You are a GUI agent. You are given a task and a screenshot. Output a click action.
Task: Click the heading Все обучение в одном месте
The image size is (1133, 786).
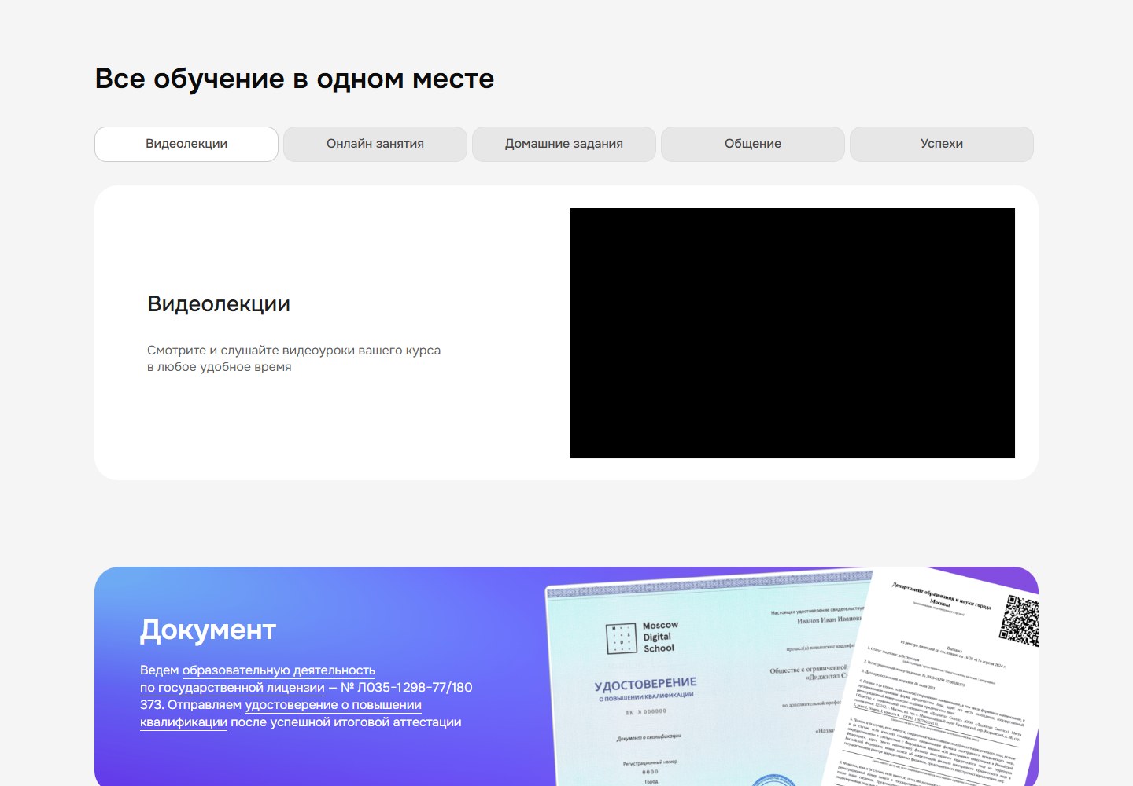click(x=294, y=79)
